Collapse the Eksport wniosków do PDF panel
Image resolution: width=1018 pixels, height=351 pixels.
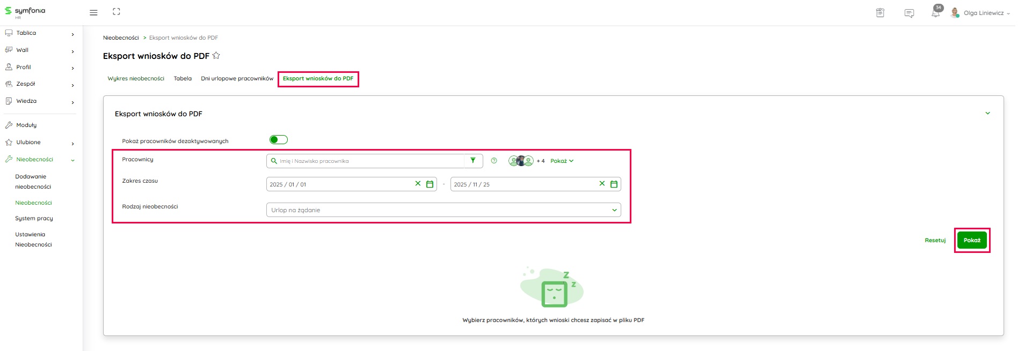(x=987, y=114)
